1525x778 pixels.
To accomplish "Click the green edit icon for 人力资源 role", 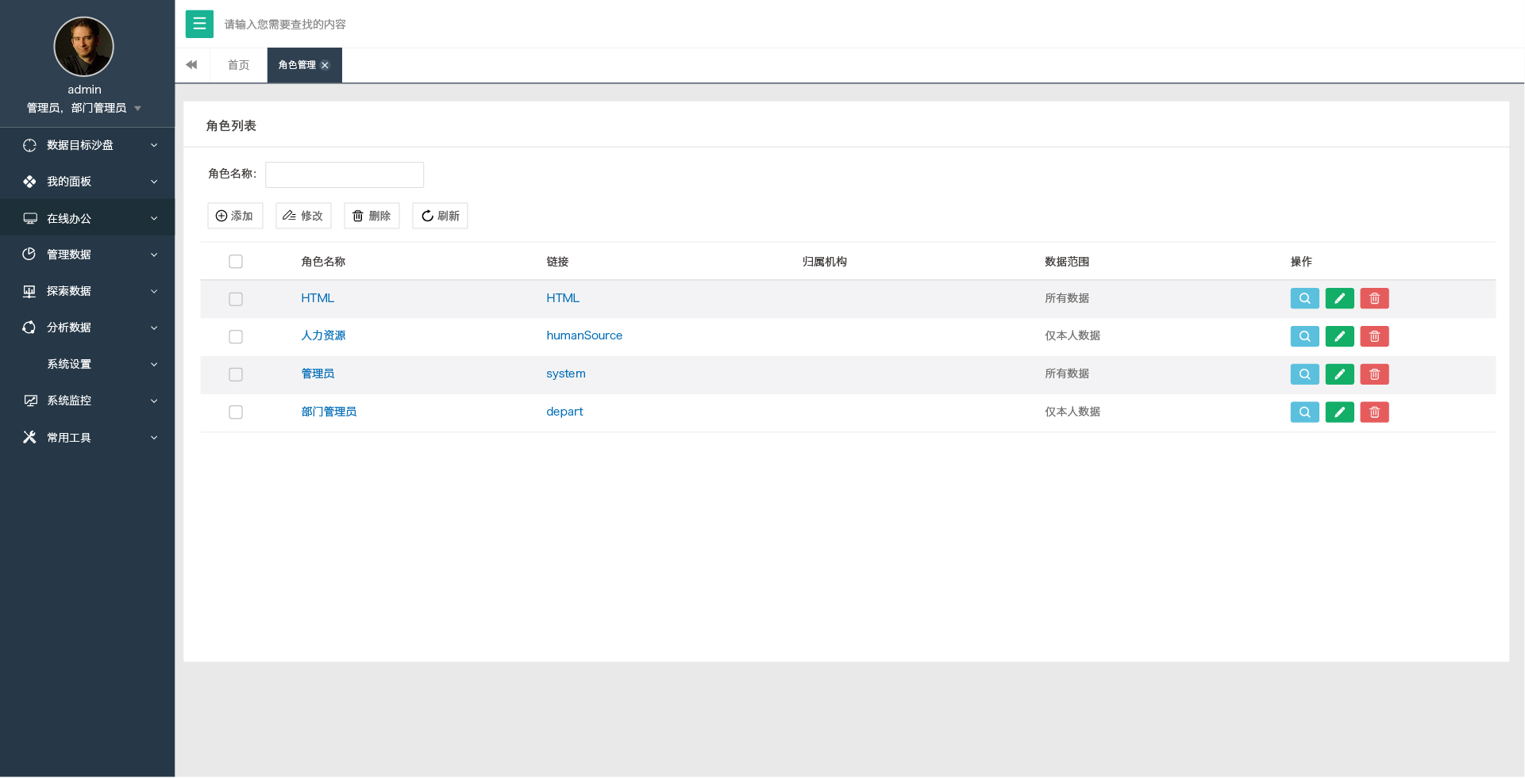I will [x=1339, y=336].
